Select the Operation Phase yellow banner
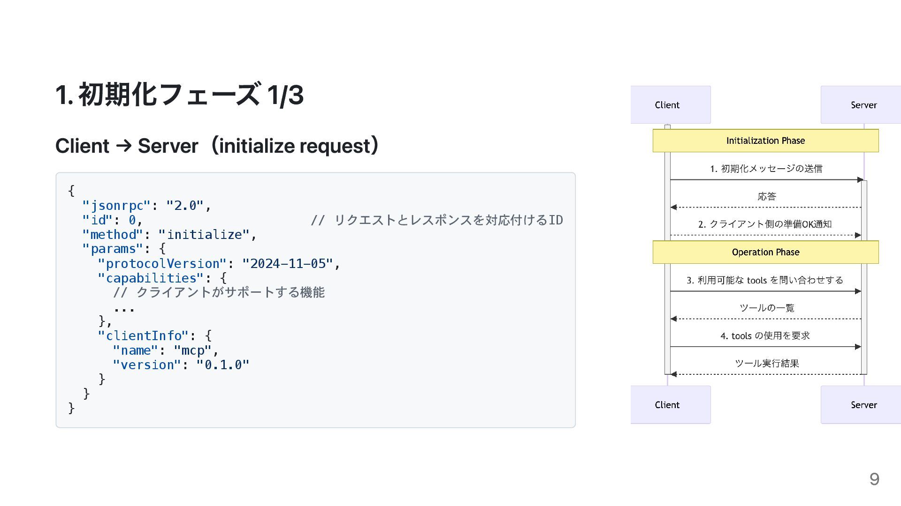The image size is (901, 506). [x=765, y=252]
